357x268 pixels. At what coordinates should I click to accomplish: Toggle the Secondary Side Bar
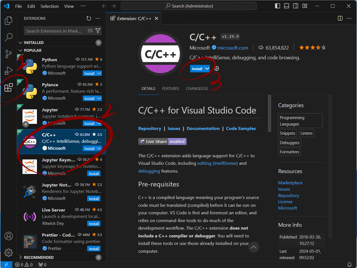(x=295, y=6)
